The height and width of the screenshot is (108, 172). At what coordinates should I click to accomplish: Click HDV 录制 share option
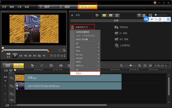[121, 39]
